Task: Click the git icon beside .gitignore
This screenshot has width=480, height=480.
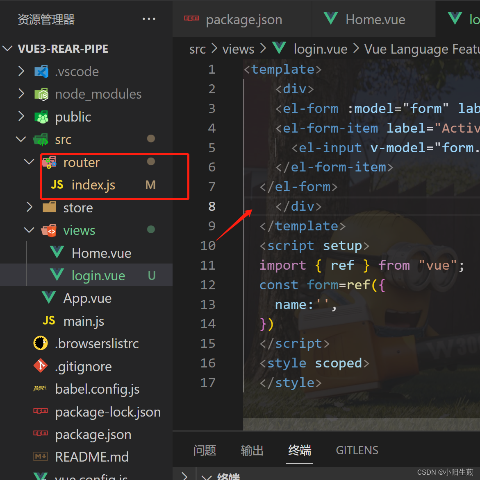Action: (40, 366)
